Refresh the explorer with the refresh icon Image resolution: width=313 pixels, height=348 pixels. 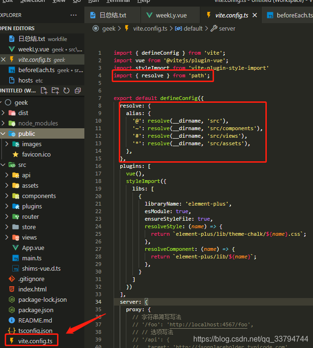click(x=66, y=91)
